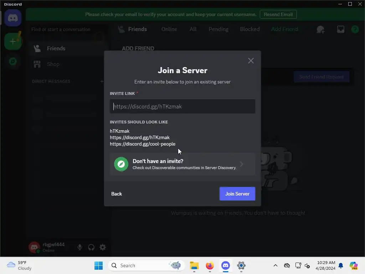Click the Invite Link input field

pyautogui.click(x=182, y=106)
